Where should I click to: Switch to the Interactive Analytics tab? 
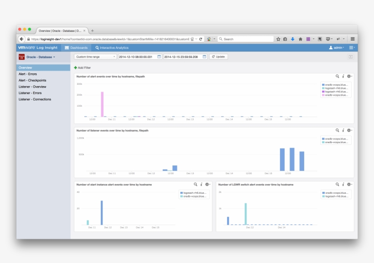[x=113, y=46]
